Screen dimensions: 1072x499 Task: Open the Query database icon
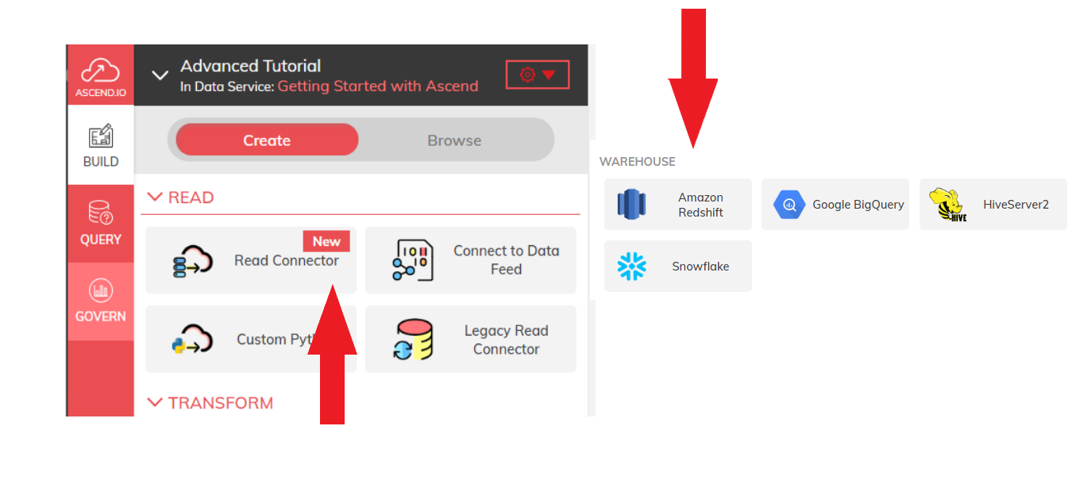[100, 213]
